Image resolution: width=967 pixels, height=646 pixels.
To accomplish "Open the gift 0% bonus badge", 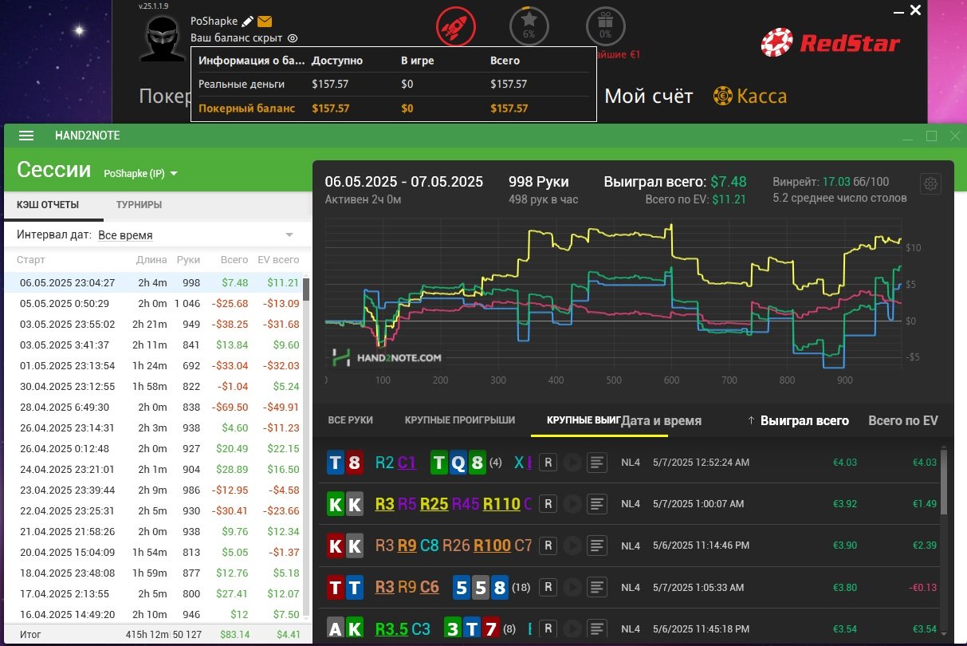I will coord(605,28).
